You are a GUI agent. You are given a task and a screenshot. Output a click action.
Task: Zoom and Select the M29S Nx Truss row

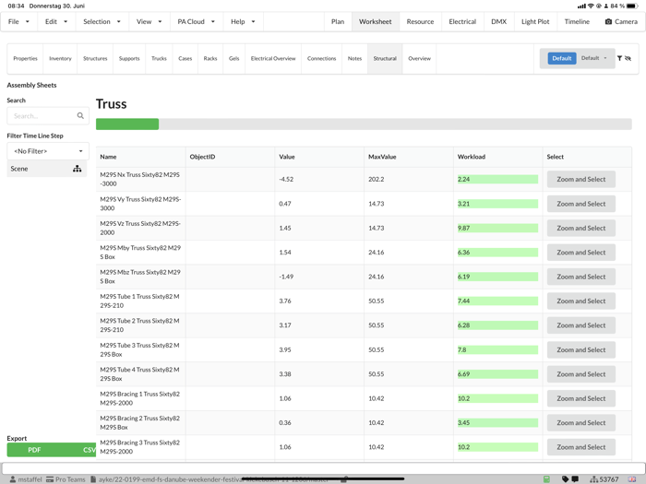tap(580, 180)
